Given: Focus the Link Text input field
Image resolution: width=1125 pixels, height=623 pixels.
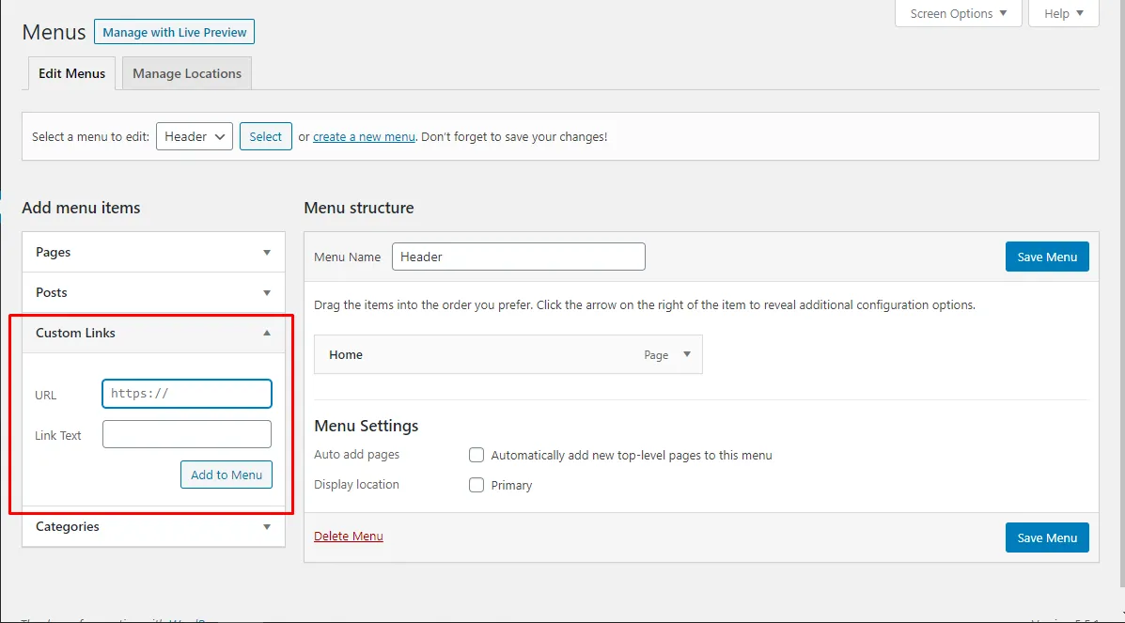Looking at the screenshot, I should [x=187, y=434].
